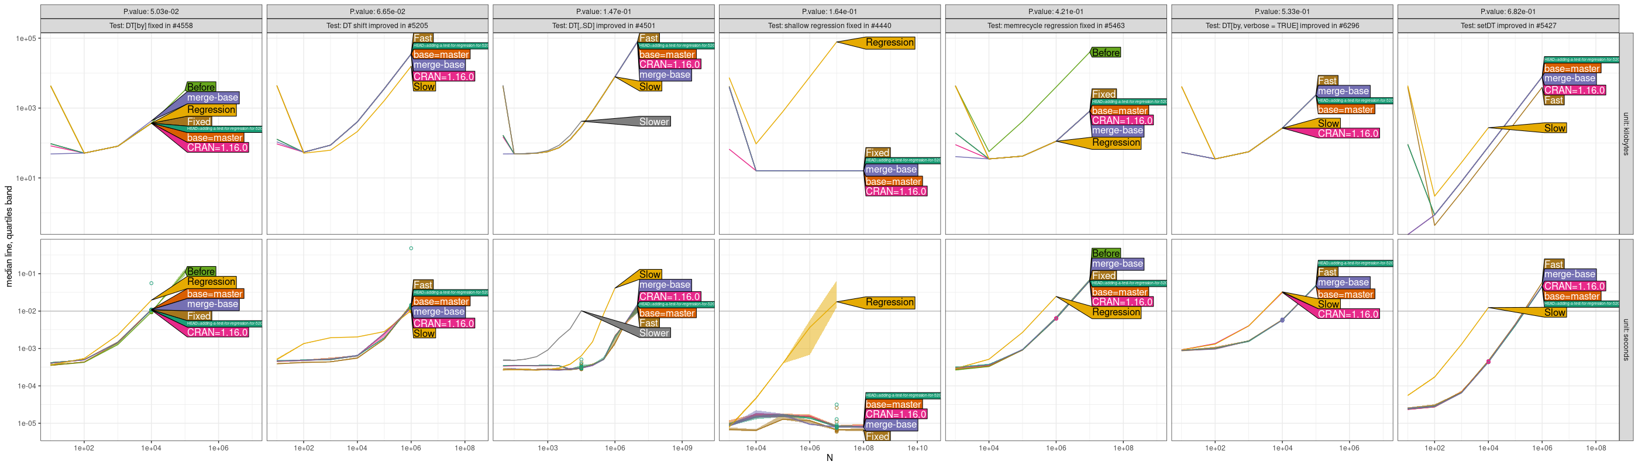Click 'merge-base' label in DT shift kilobytes panel
The height and width of the screenshot is (468, 1638).
click(x=439, y=65)
